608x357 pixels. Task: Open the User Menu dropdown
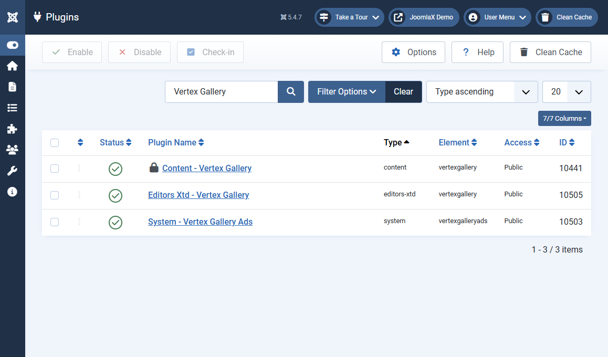[497, 17]
